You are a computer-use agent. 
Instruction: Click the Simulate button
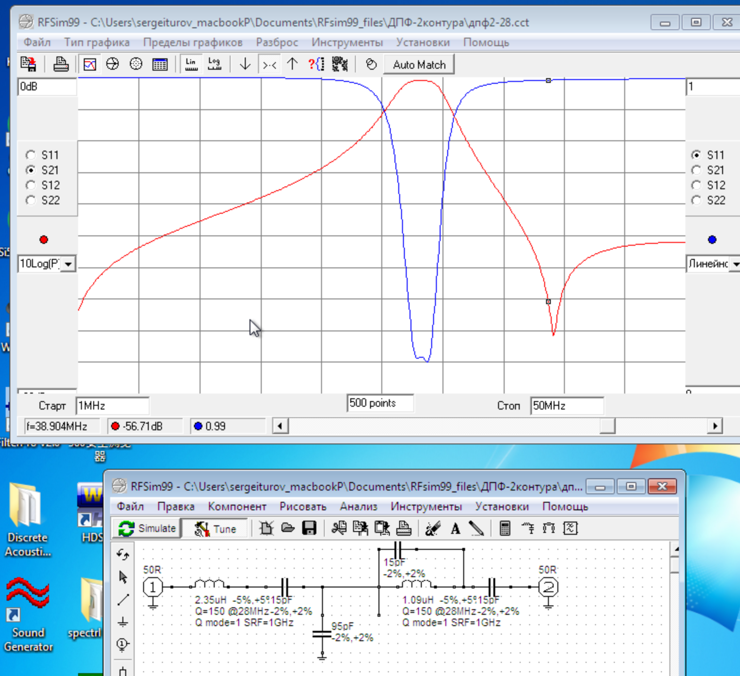pyautogui.click(x=147, y=528)
